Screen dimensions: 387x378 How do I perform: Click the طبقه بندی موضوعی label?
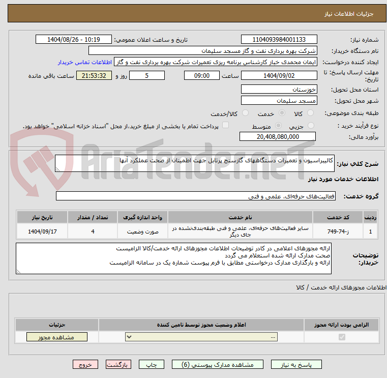pyautogui.click(x=351, y=113)
